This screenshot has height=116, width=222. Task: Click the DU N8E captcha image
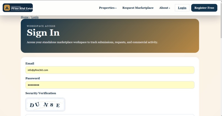coord(45,104)
